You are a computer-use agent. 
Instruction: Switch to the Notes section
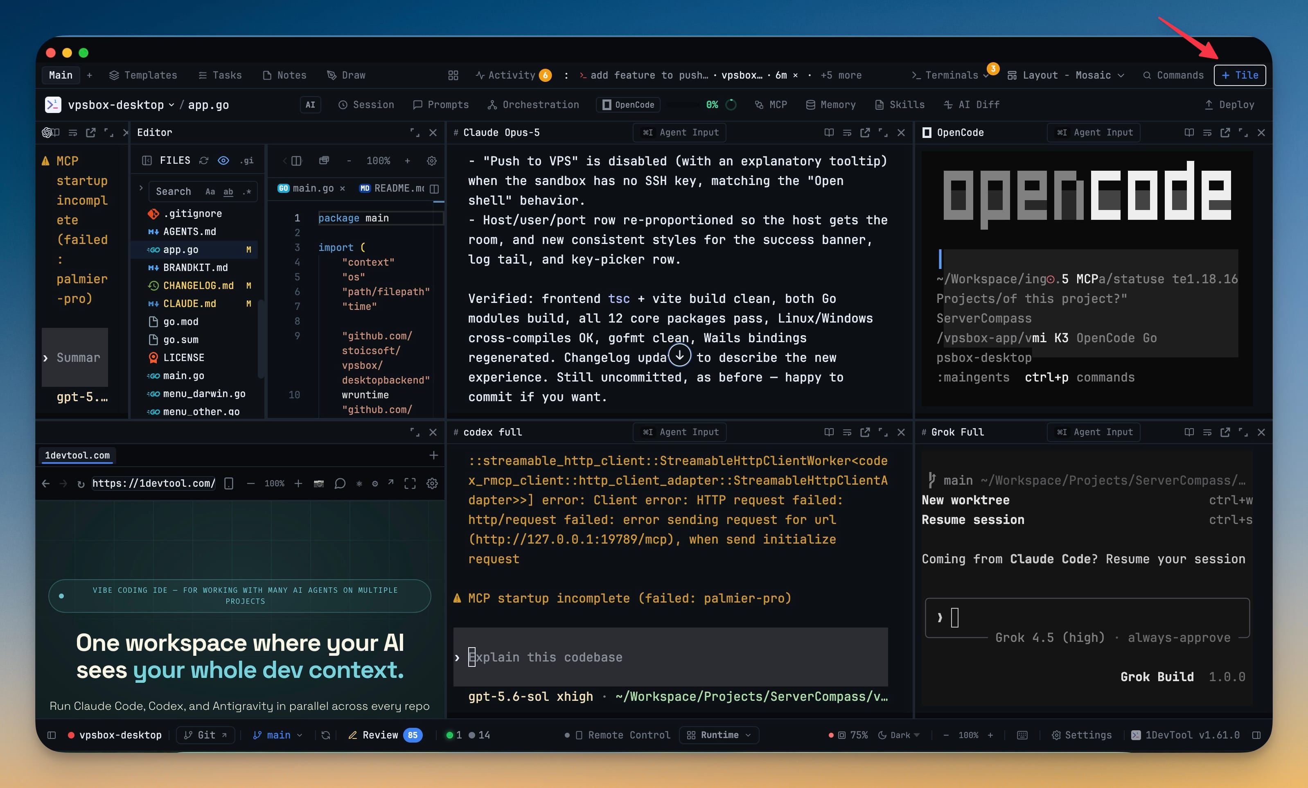point(284,75)
